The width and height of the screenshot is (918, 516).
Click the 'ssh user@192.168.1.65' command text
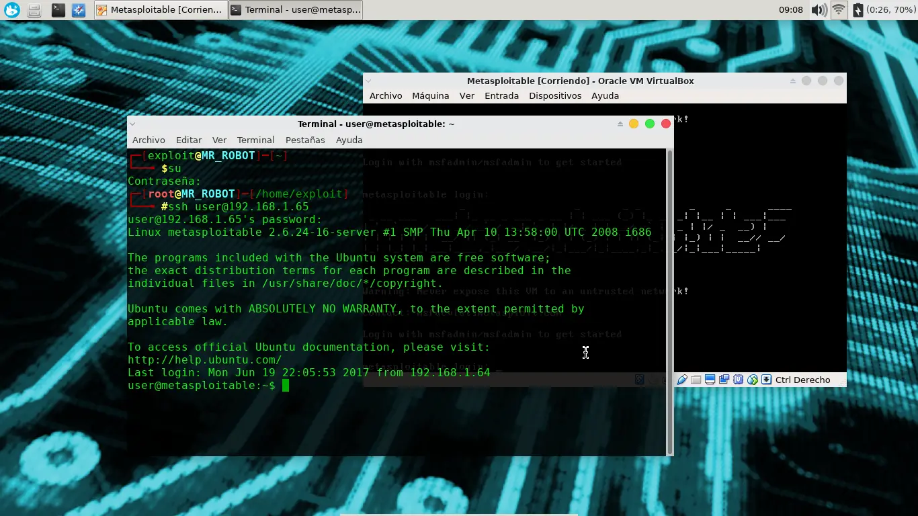tap(239, 207)
